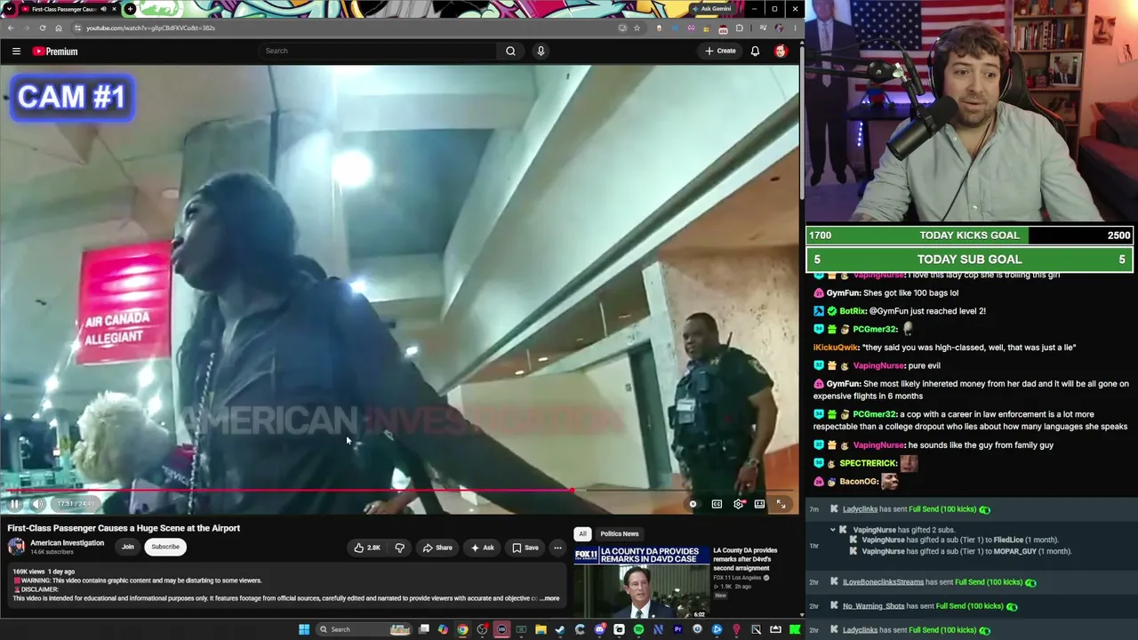1138x640 pixels.
Task: Mute the video volume speaker
Action: 37,504
